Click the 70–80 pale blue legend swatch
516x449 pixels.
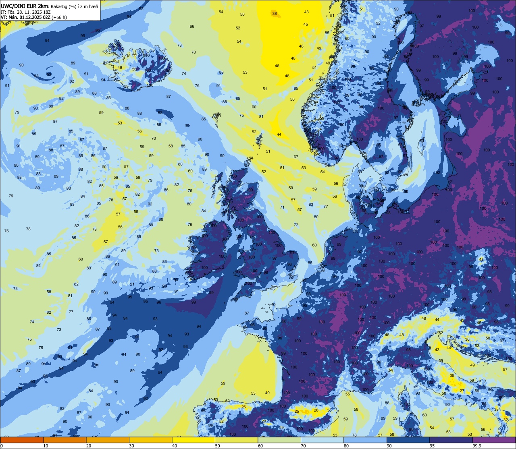(x=322, y=440)
